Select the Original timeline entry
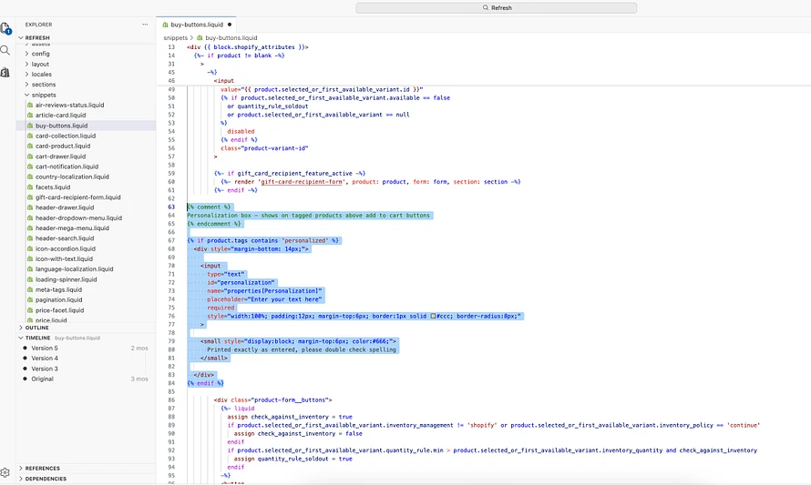The height and width of the screenshot is (485, 811). [43, 379]
